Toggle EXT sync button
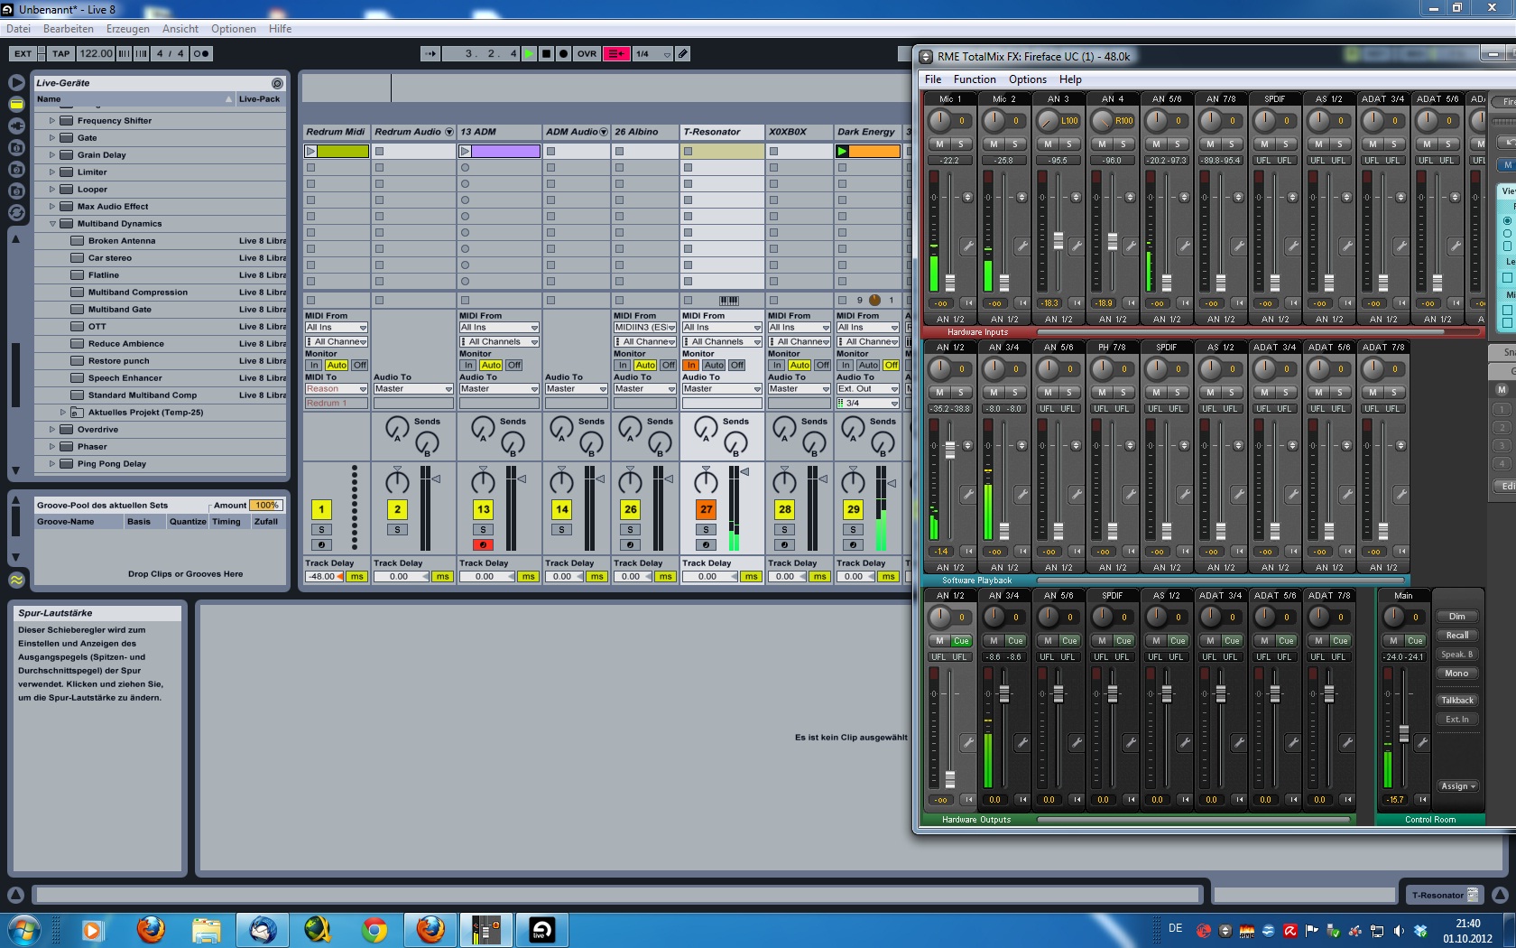 pyautogui.click(x=23, y=53)
